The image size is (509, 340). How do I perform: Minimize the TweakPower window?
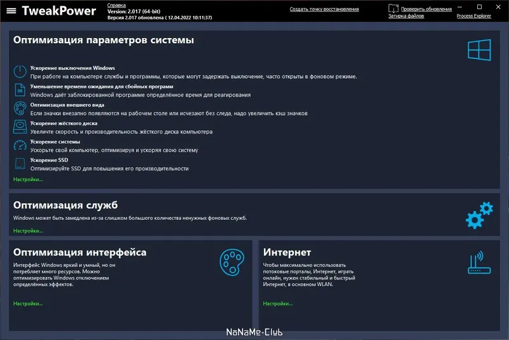tap(459, 7)
